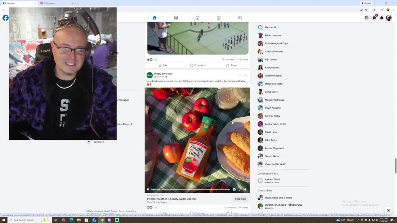This screenshot has width=397, height=223.
Task: Open the 1.5K reactions list
Action: click(x=152, y=208)
